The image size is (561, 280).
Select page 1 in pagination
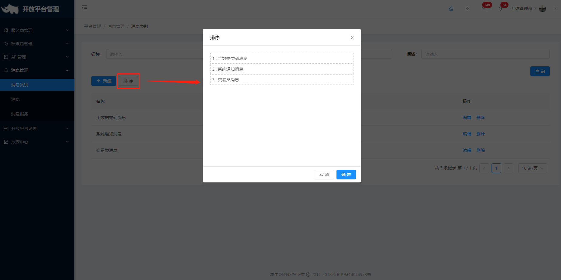click(x=496, y=168)
